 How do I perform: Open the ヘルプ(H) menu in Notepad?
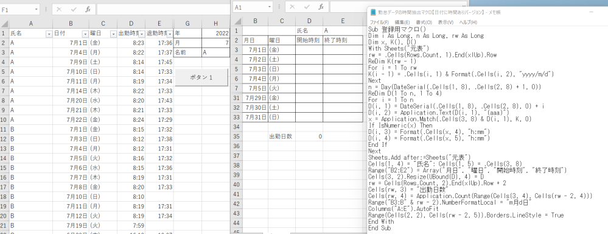[x=469, y=23]
